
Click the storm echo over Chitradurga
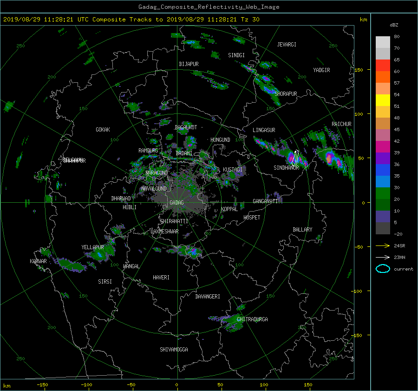(233, 322)
